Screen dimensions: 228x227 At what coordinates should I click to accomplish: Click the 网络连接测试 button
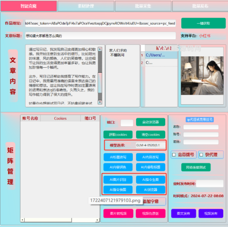(196, 167)
